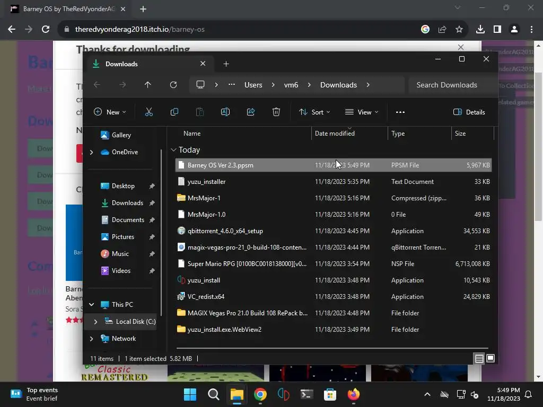The image size is (543, 407).
Task: Click the PC monitor icon in address bar
Action: click(200, 85)
